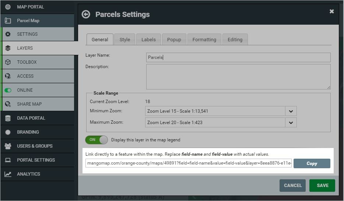
Task: Click the Access eye-globe icon
Action: tap(8, 76)
